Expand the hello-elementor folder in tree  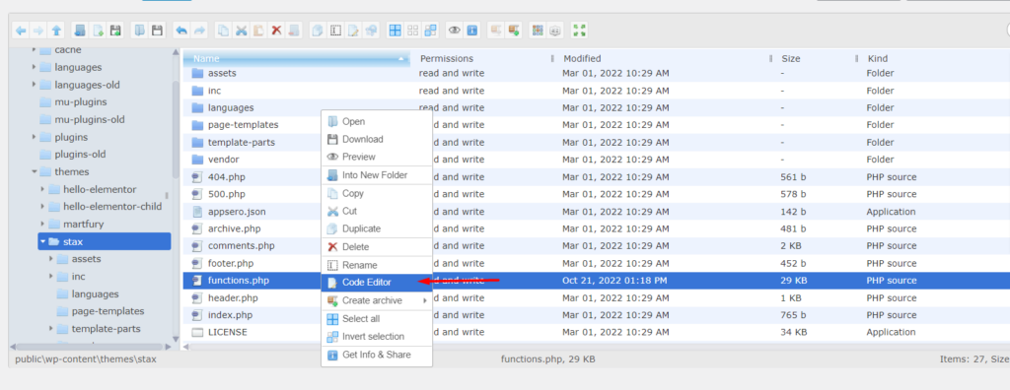pyautogui.click(x=42, y=189)
